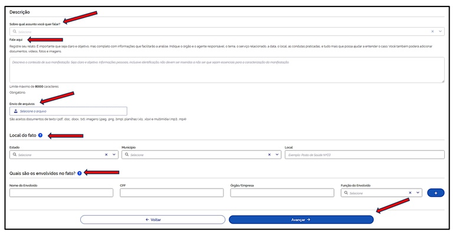Click the Local do fato heading

(x=23, y=136)
